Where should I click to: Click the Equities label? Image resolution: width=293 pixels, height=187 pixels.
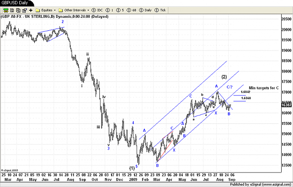[x=47, y=10]
